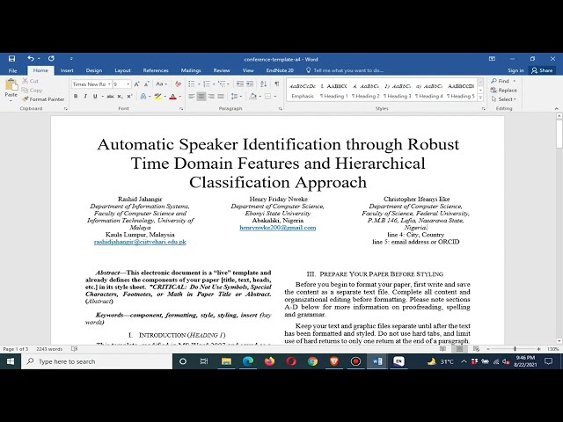Apply yellow text highlight color
This screenshot has width=563, height=422.
click(157, 96)
